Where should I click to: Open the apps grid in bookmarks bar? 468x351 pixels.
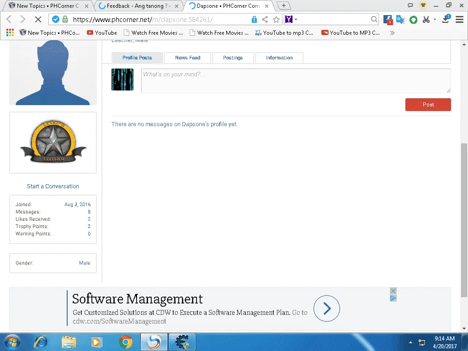pos(10,32)
